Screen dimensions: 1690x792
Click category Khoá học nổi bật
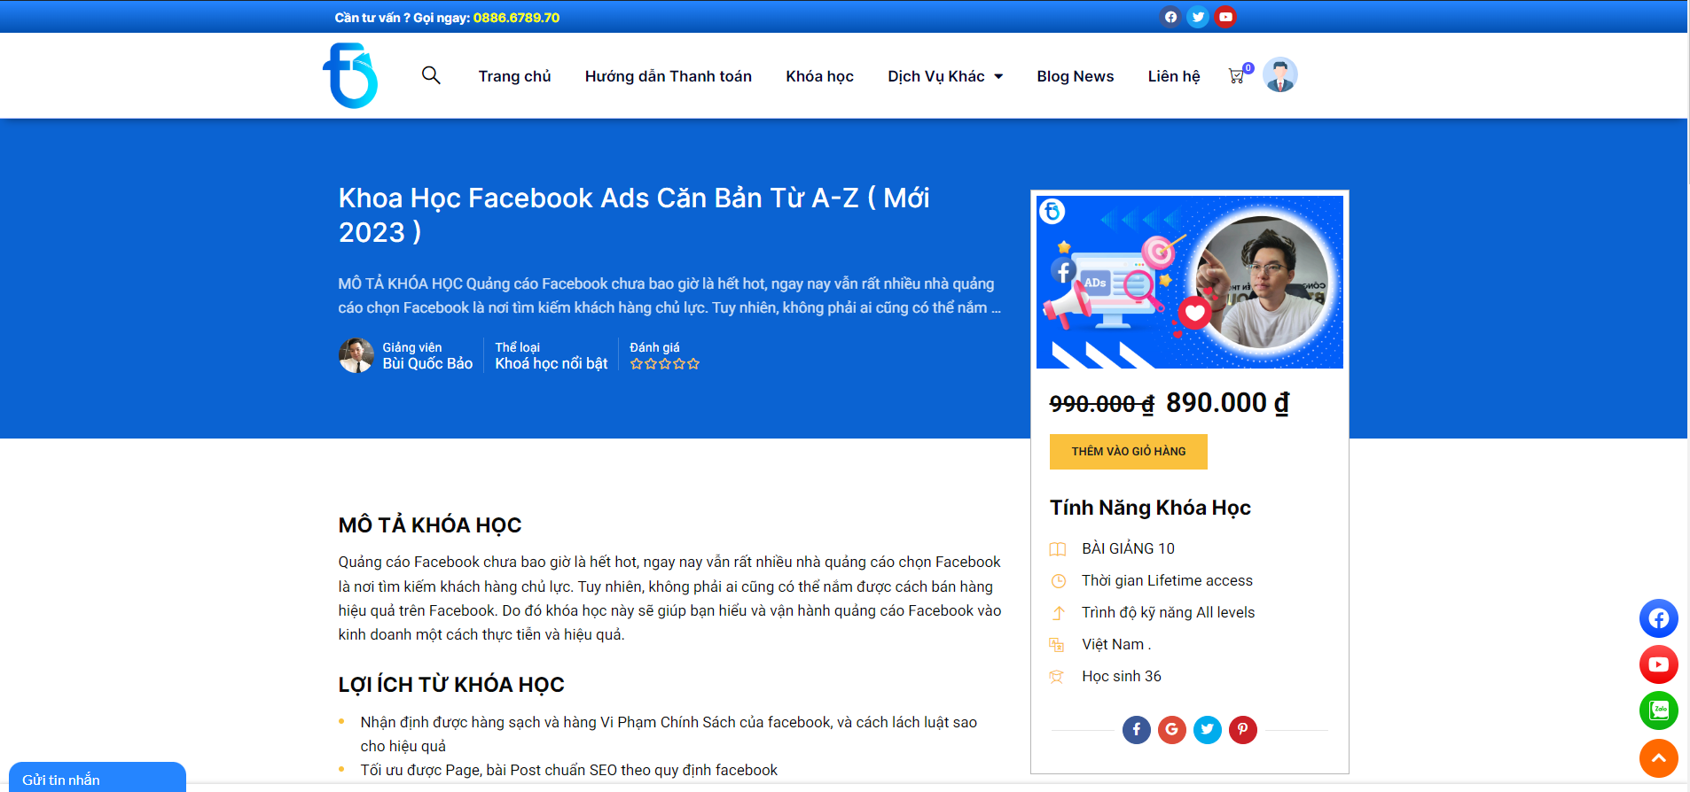tap(552, 364)
